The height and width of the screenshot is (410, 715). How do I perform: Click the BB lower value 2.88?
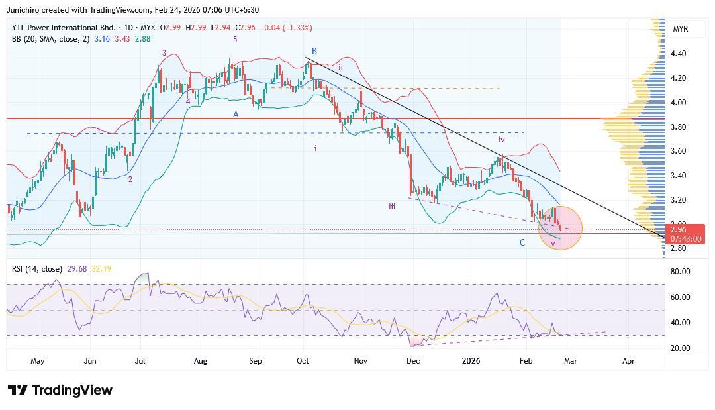[x=143, y=39]
